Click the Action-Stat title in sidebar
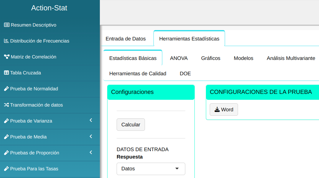Image resolution: width=319 pixels, height=178 pixels. 49,8
